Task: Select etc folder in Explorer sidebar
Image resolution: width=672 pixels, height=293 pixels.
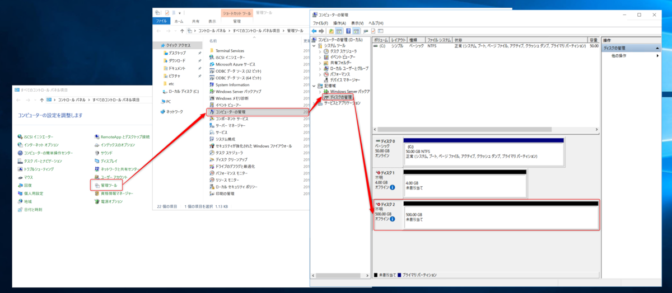Action: [x=169, y=83]
